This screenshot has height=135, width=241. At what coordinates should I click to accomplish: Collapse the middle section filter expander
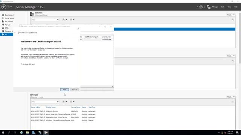tap(233, 61)
